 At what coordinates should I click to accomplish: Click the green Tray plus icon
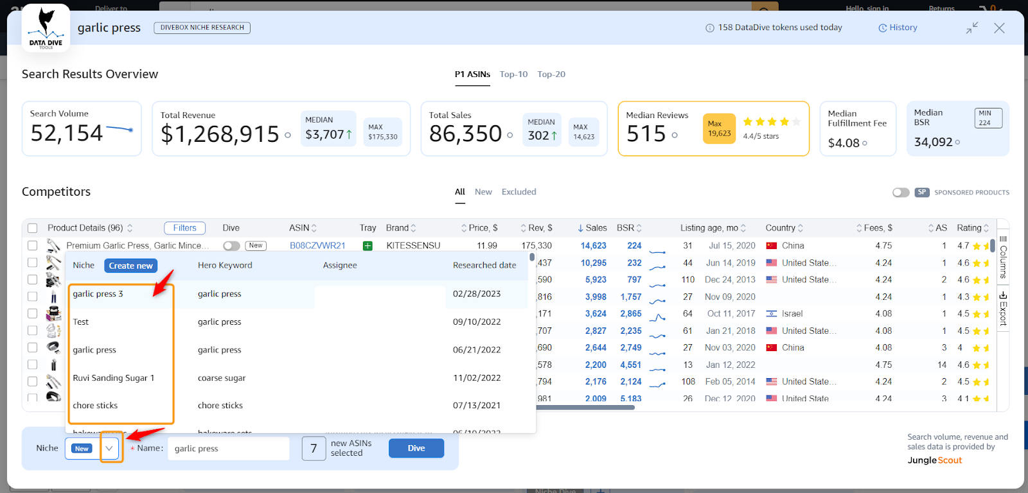tap(368, 246)
